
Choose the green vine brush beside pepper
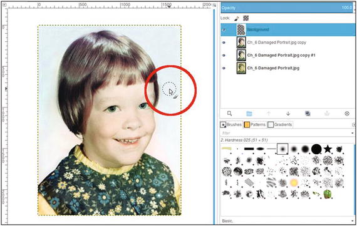click(316, 194)
